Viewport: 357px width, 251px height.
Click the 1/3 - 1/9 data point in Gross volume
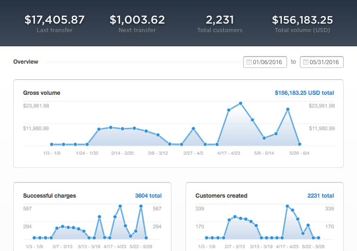point(51,144)
